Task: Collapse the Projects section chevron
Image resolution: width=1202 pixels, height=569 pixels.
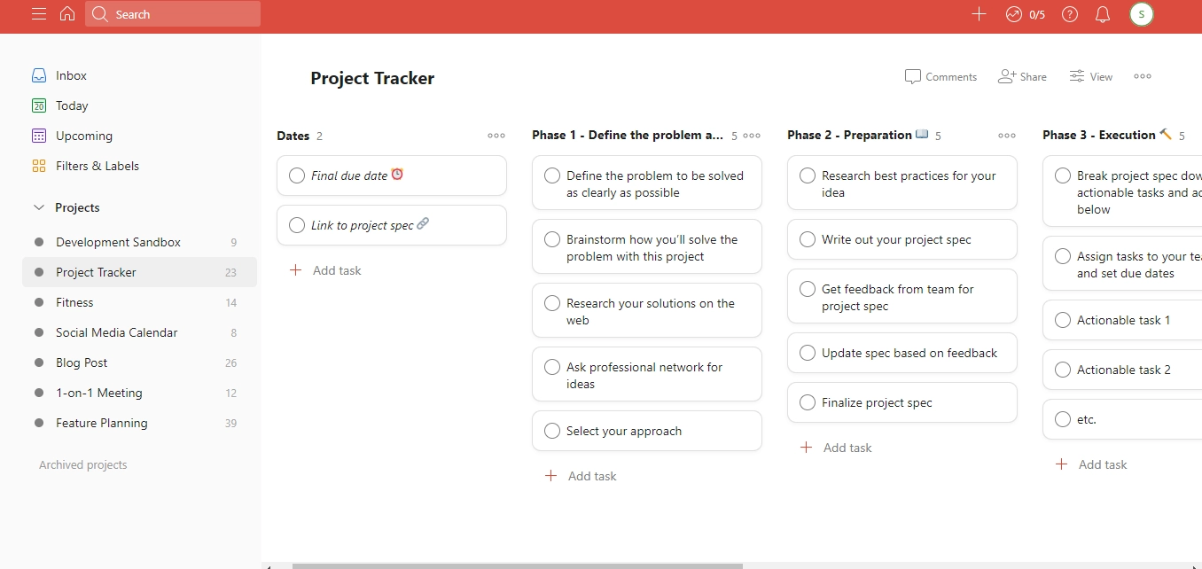Action: point(38,207)
